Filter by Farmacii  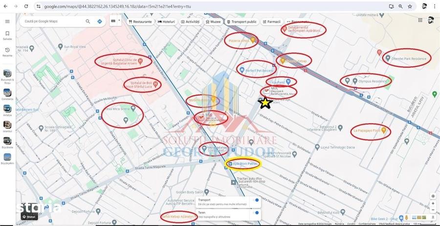pyautogui.click(x=271, y=22)
